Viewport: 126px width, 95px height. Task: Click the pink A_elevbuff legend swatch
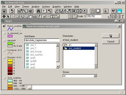tap(10, 36)
